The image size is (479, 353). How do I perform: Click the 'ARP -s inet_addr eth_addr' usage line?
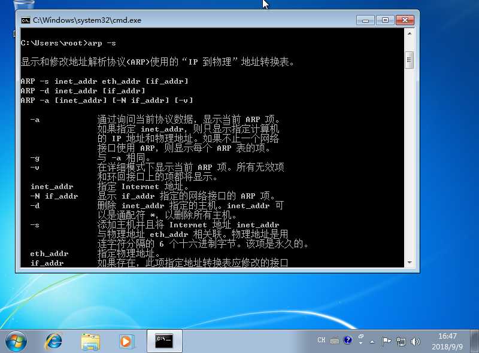(104, 81)
